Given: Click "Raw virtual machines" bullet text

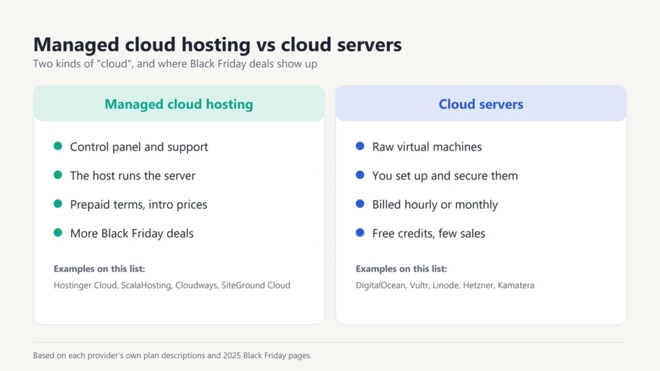Looking at the screenshot, I should (x=427, y=147).
